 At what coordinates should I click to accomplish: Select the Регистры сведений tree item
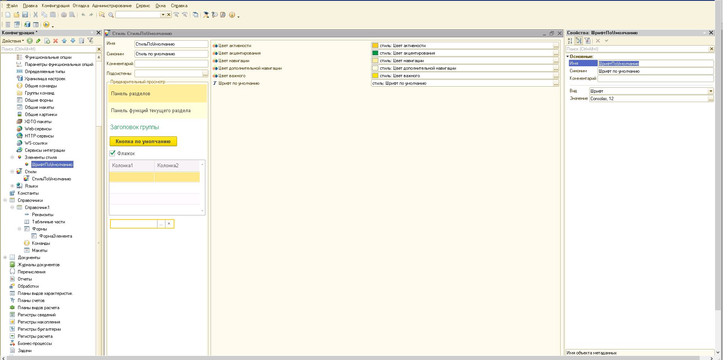pos(37,315)
